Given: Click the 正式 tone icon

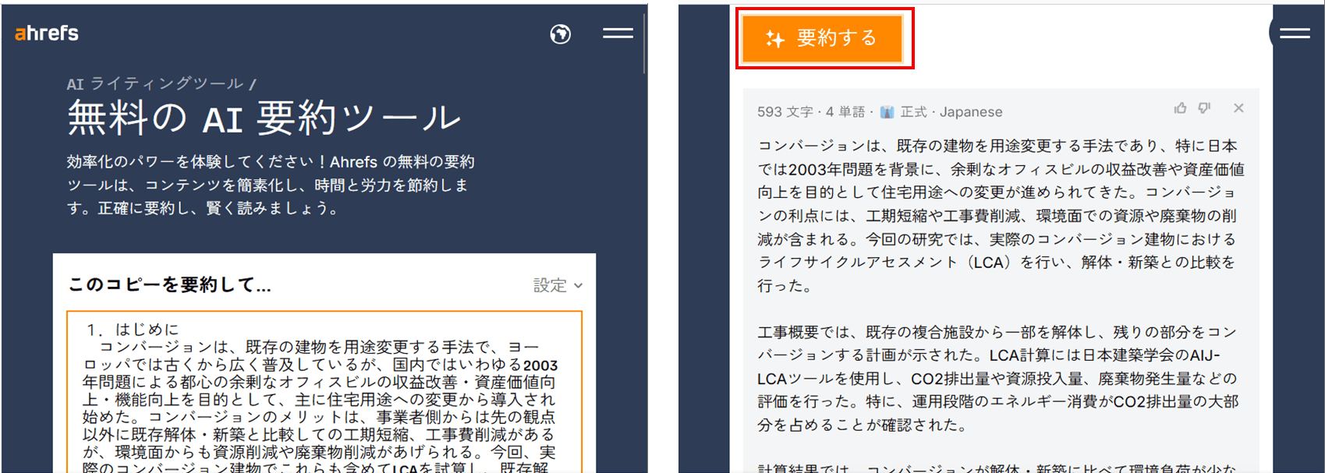Looking at the screenshot, I should [887, 112].
